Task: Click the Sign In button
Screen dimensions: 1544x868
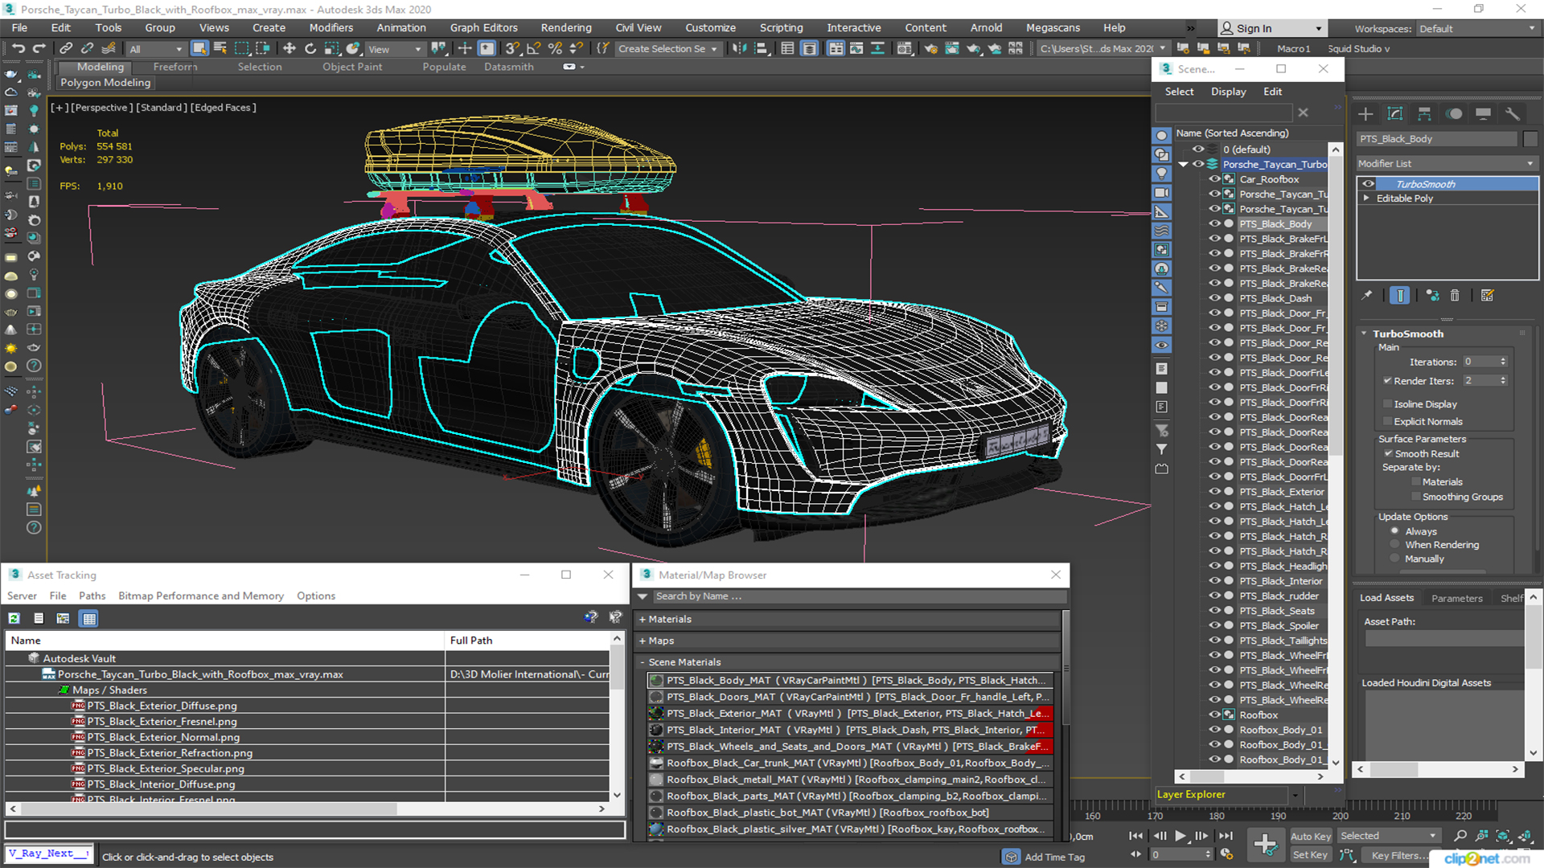Action: (1271, 28)
